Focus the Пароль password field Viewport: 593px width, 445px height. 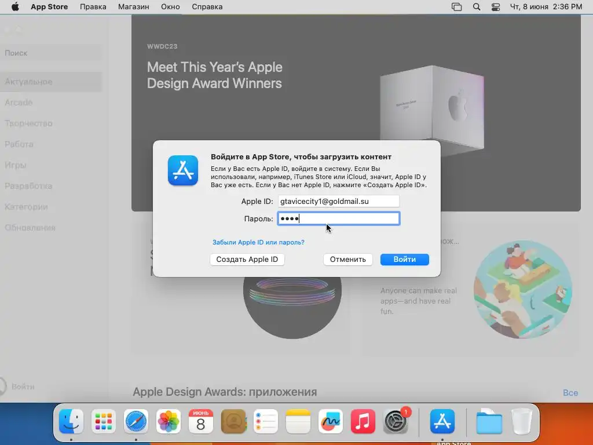coord(338,218)
